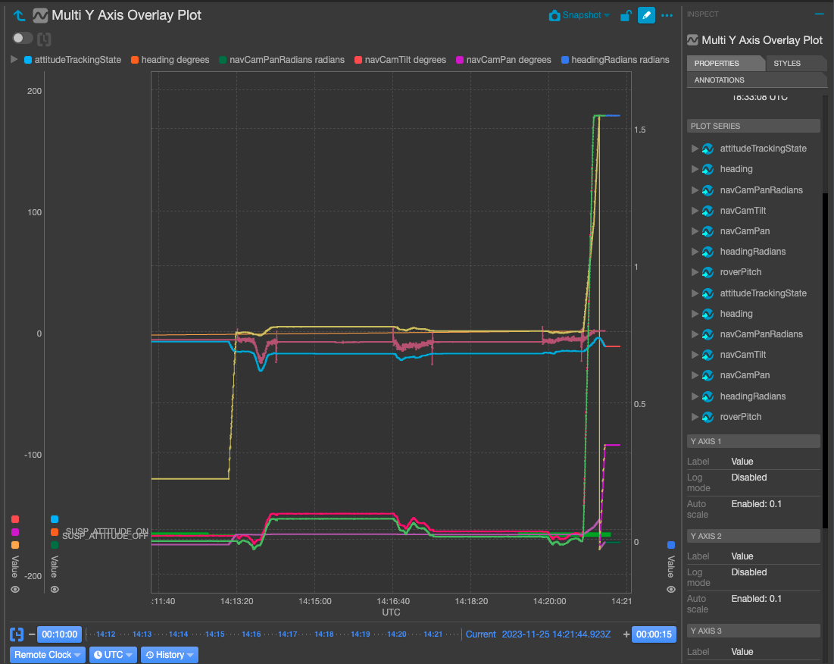The height and width of the screenshot is (664, 834).
Task: Click the lock icon in the title bar
Action: click(624, 15)
